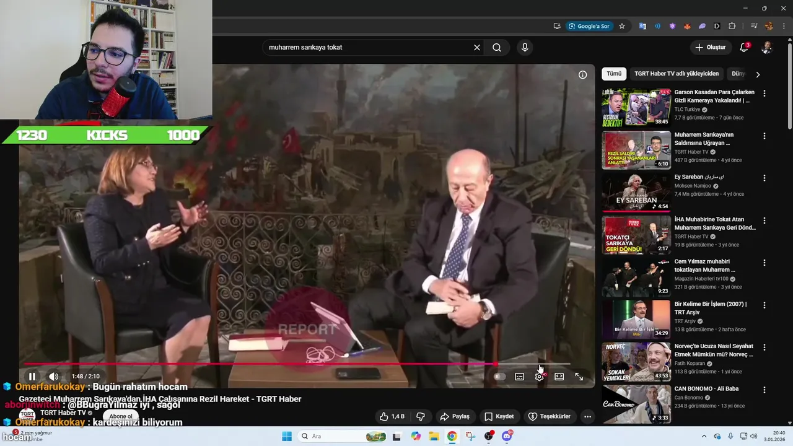Open options for 'CAN BONOMO - Ali Baba' video
793x446 pixels.
(x=764, y=390)
